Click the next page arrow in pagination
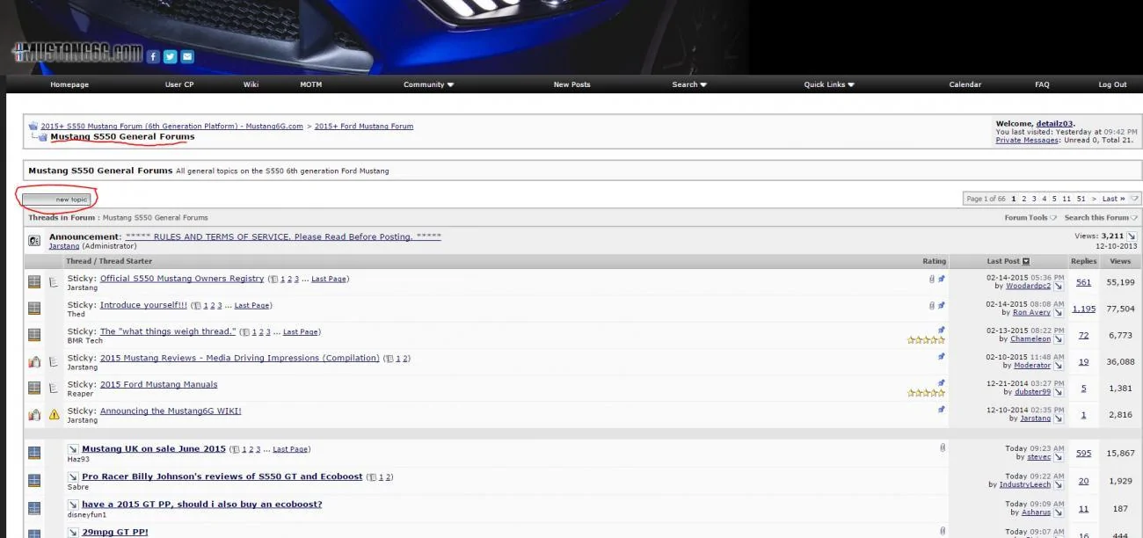 tap(1094, 199)
